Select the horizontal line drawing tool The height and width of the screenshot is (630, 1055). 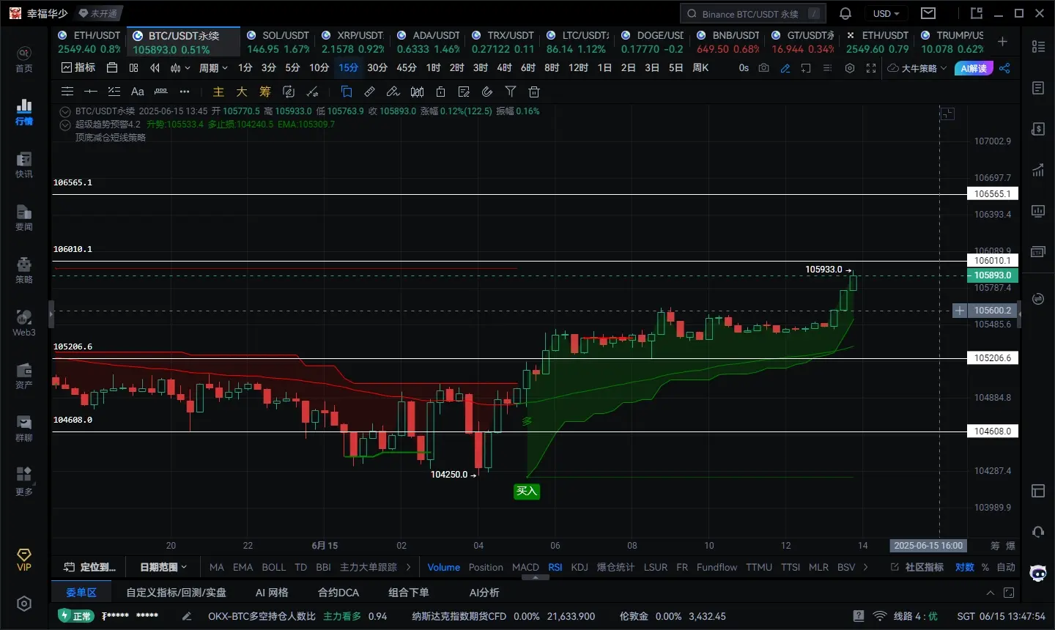click(91, 92)
